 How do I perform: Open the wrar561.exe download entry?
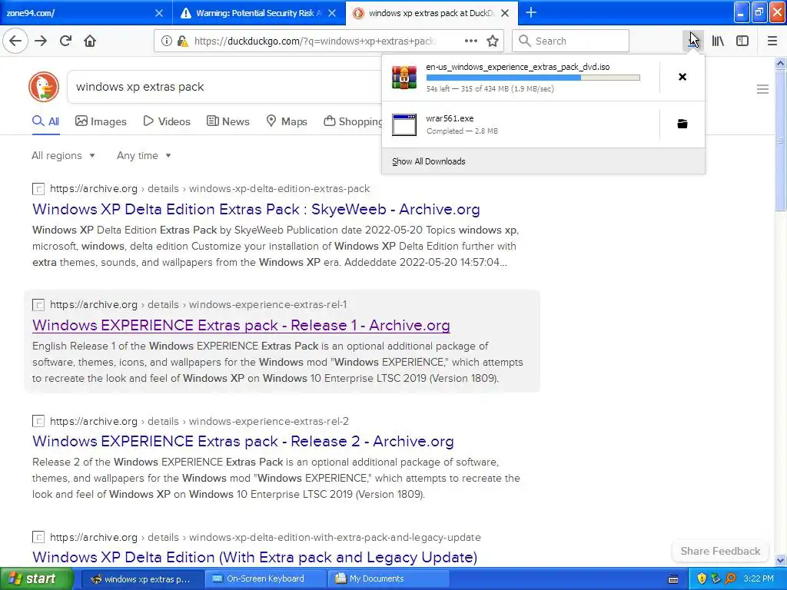[520, 124]
